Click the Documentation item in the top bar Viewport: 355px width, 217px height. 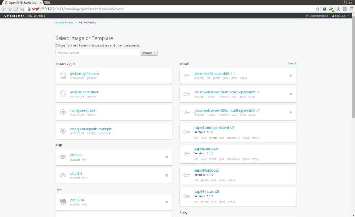316,16
